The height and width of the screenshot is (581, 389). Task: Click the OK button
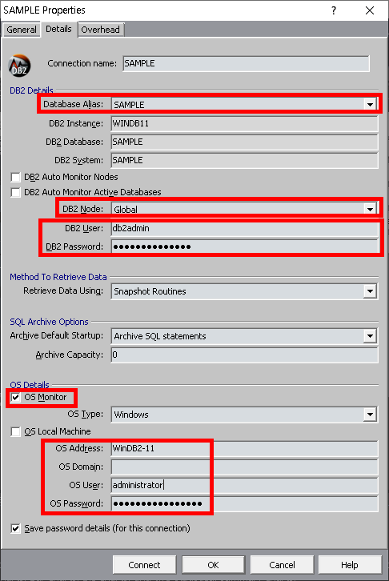[213, 565]
